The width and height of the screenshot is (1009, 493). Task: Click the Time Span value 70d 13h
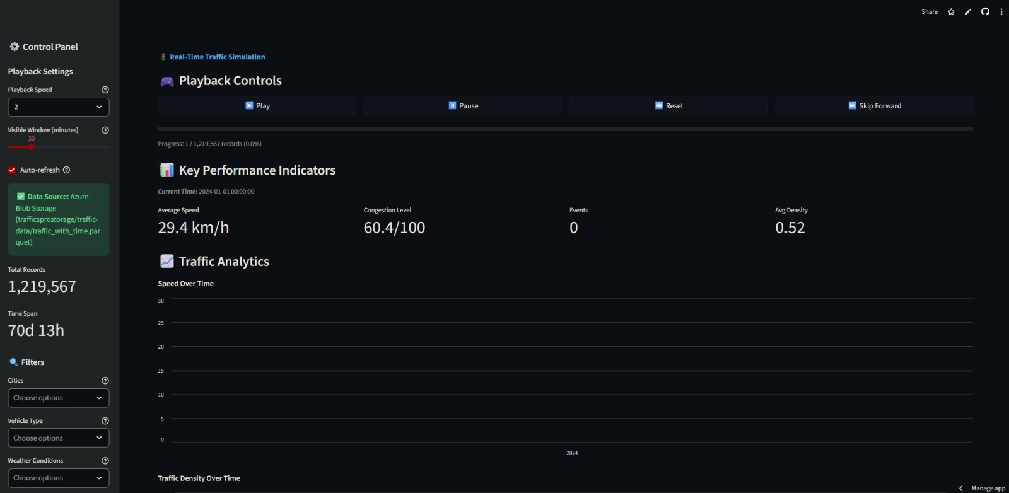click(x=36, y=330)
